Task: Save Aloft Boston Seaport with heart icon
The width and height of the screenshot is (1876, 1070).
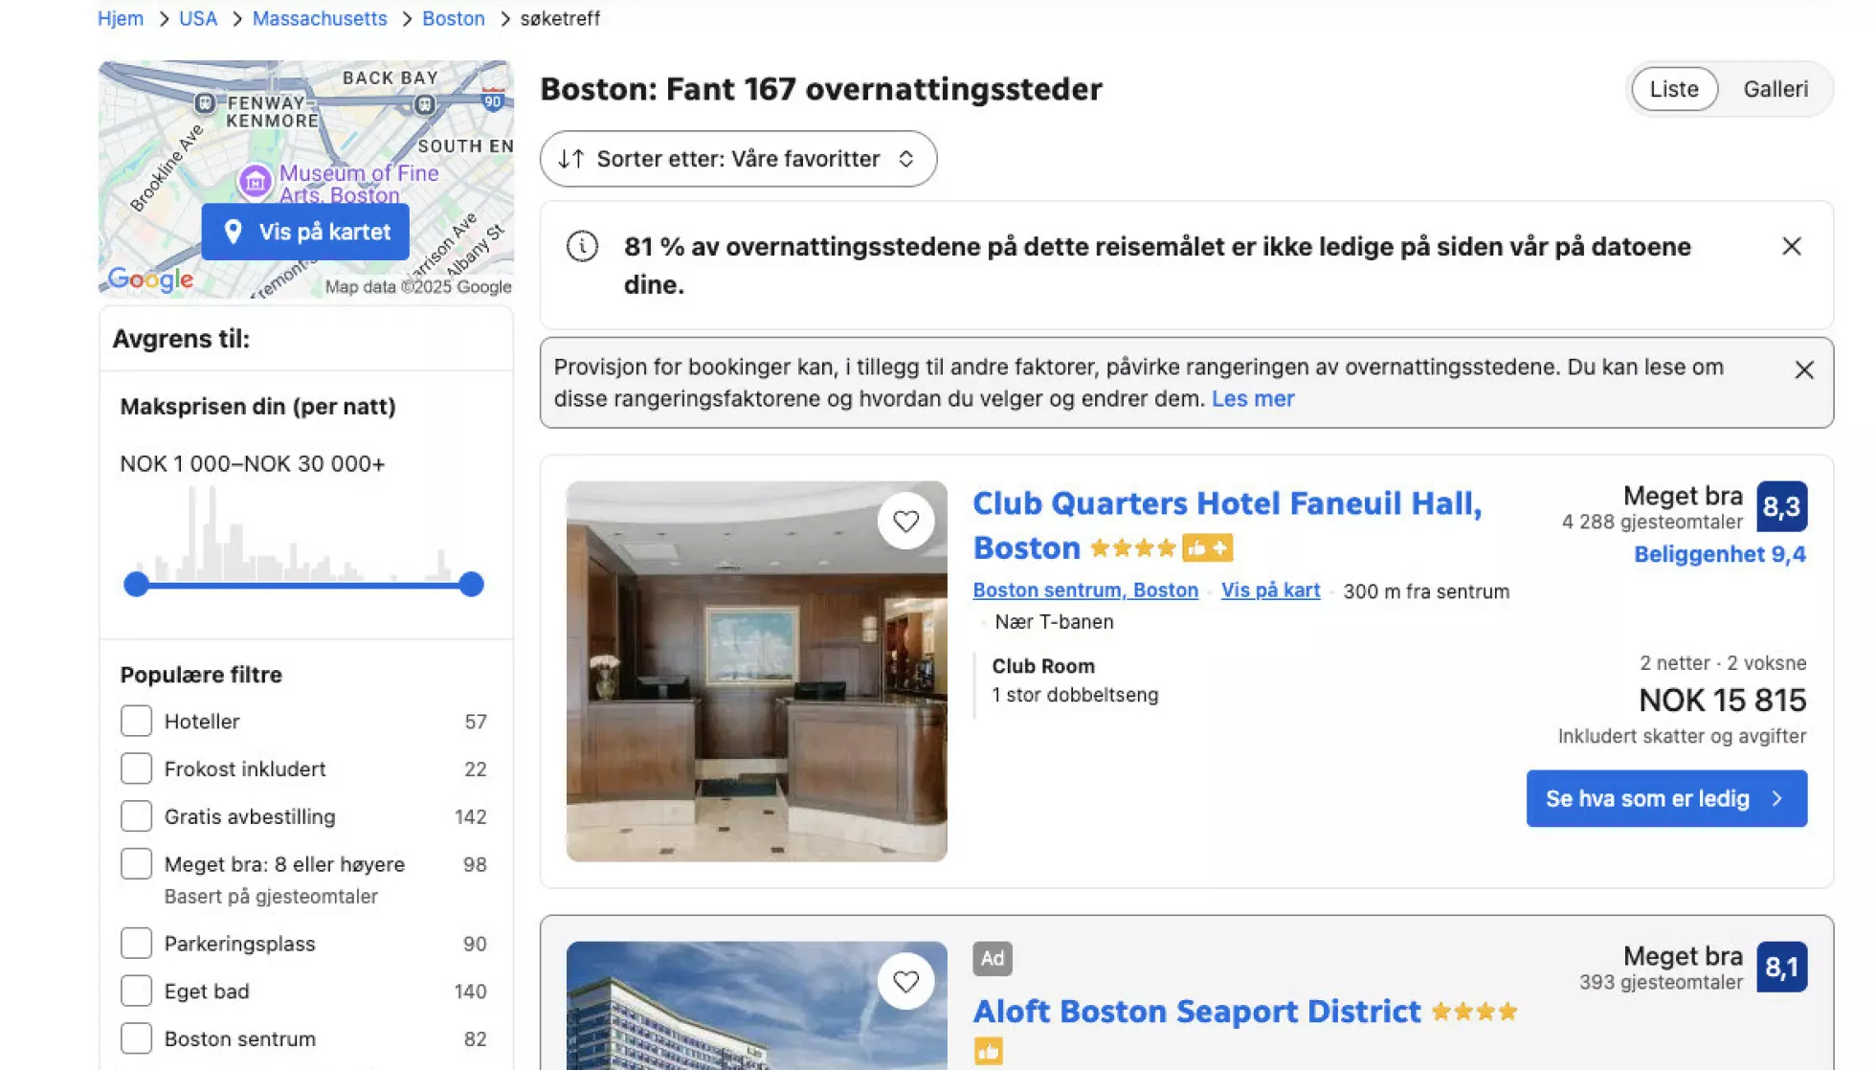Action: [x=905, y=982]
